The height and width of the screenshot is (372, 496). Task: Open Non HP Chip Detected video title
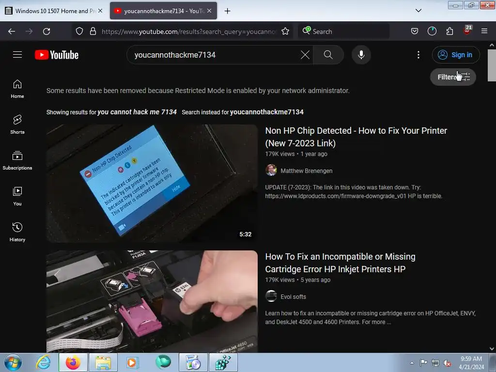[356, 137]
